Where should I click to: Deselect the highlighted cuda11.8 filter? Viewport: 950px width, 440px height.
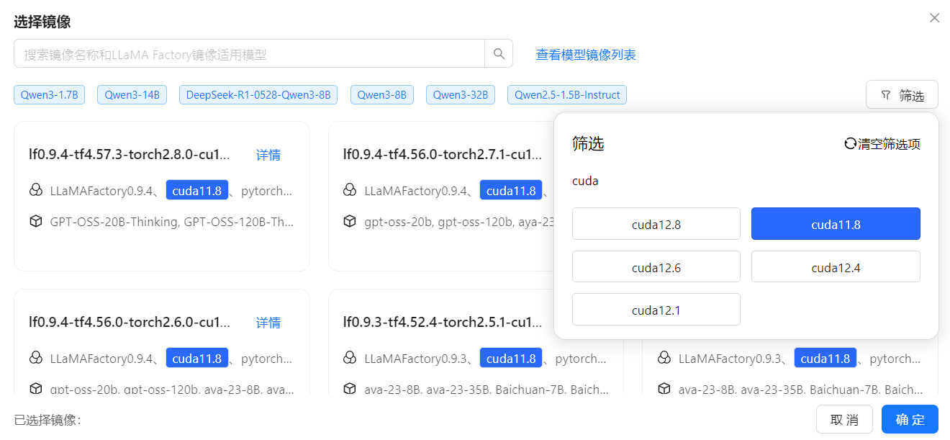835,223
